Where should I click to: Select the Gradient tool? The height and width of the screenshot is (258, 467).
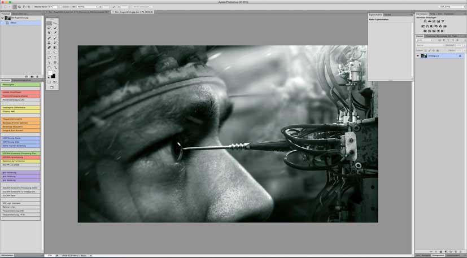click(x=55, y=47)
